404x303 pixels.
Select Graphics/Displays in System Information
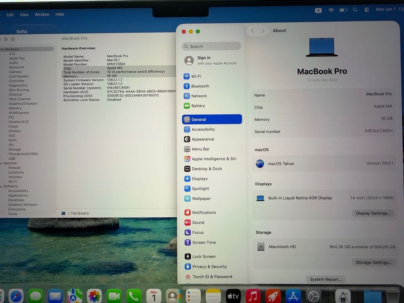[x=23, y=103]
